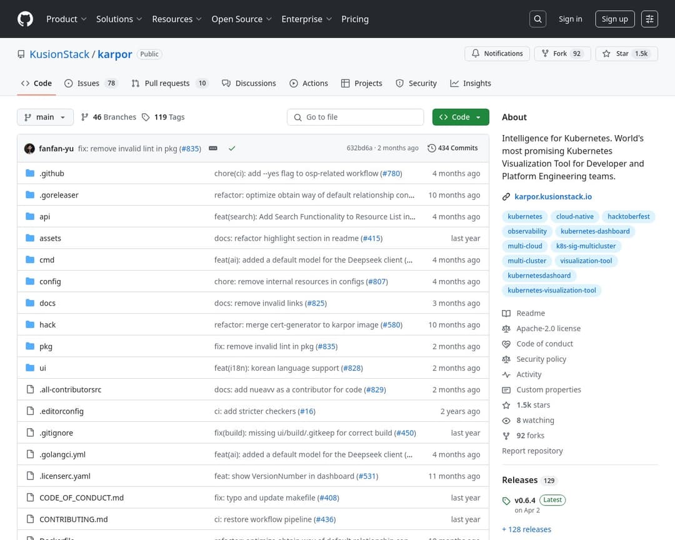This screenshot has width=675, height=540.
Task: Click the file icon for .gitignore
Action: click(30, 432)
